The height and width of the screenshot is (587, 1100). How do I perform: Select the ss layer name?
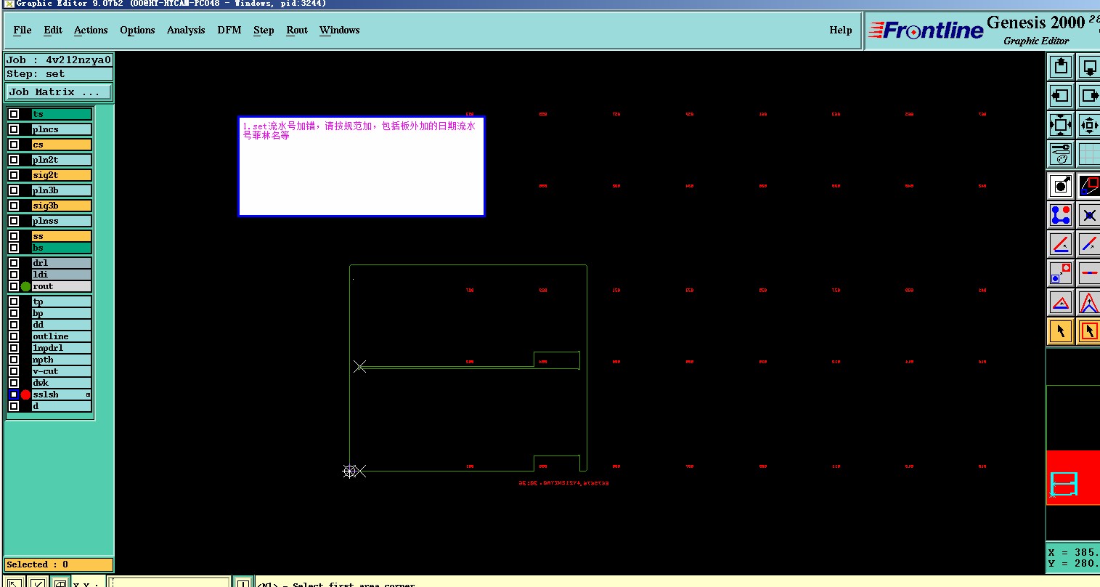coord(62,236)
